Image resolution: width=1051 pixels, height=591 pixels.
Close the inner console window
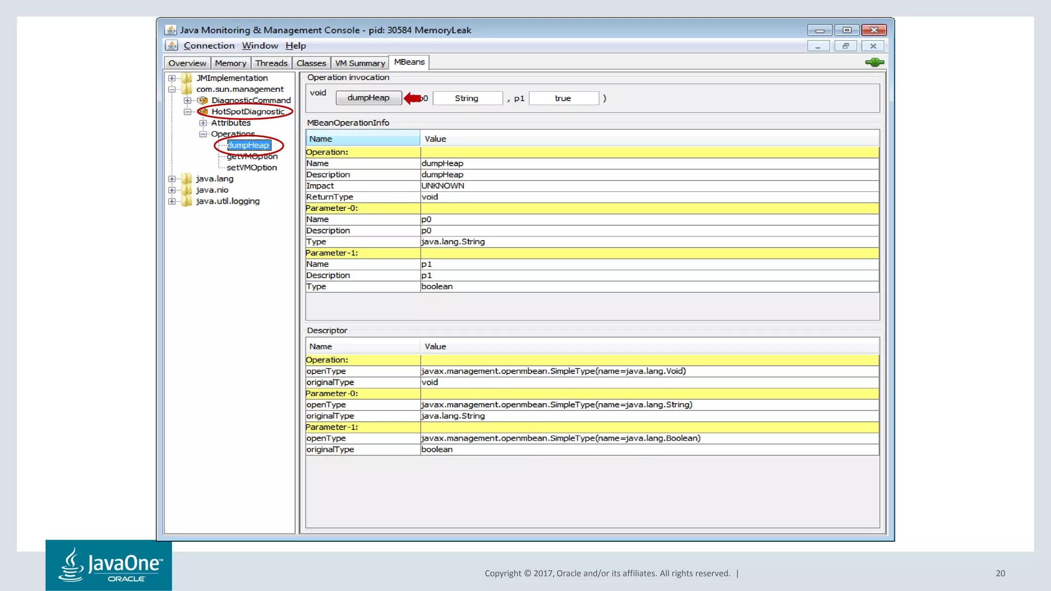(x=873, y=46)
